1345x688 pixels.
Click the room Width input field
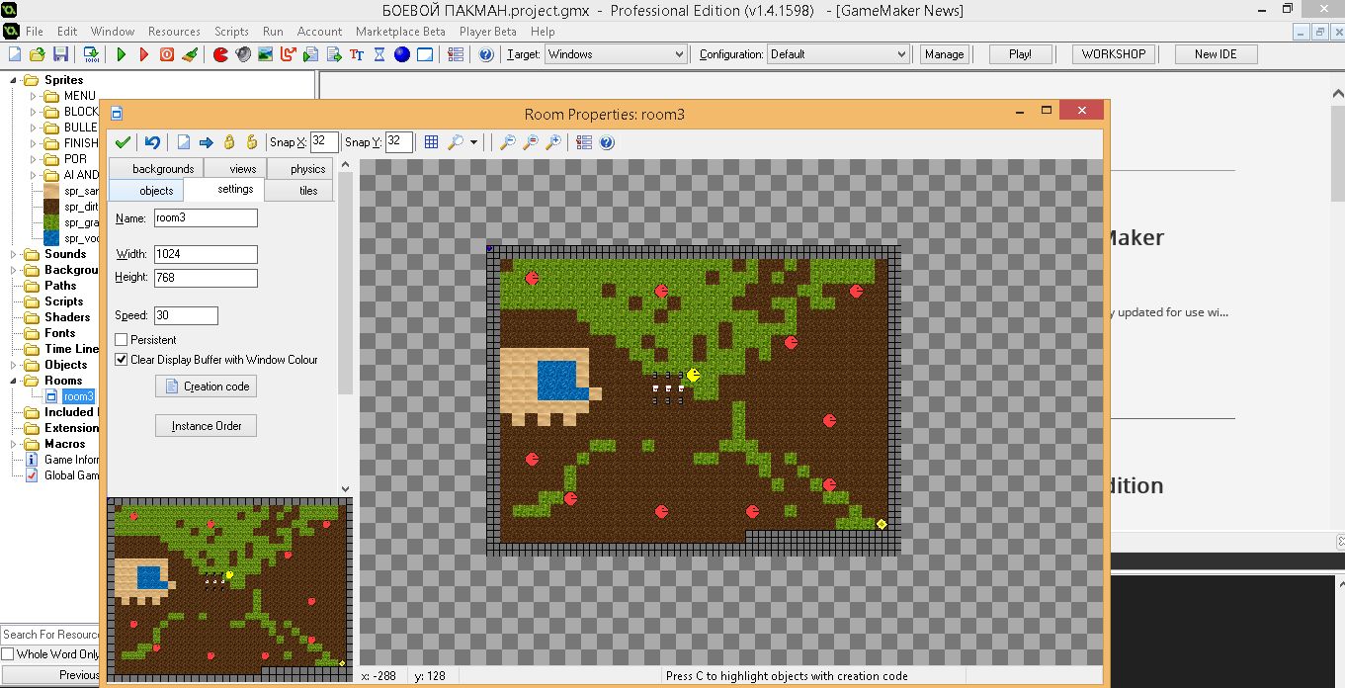point(206,254)
